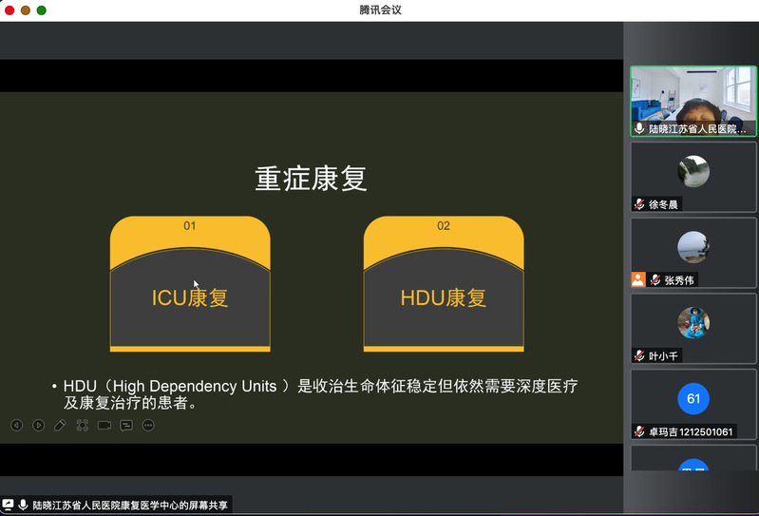Select the presenter's live video tile
The width and height of the screenshot is (759, 516).
(x=693, y=101)
